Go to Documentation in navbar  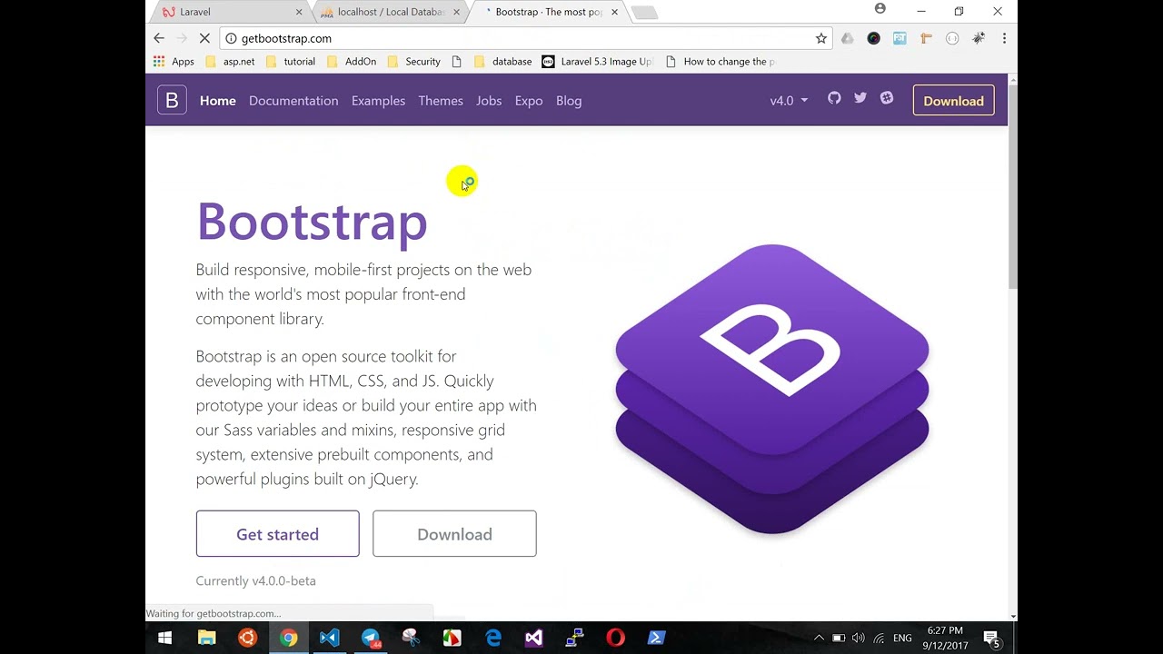[293, 101]
